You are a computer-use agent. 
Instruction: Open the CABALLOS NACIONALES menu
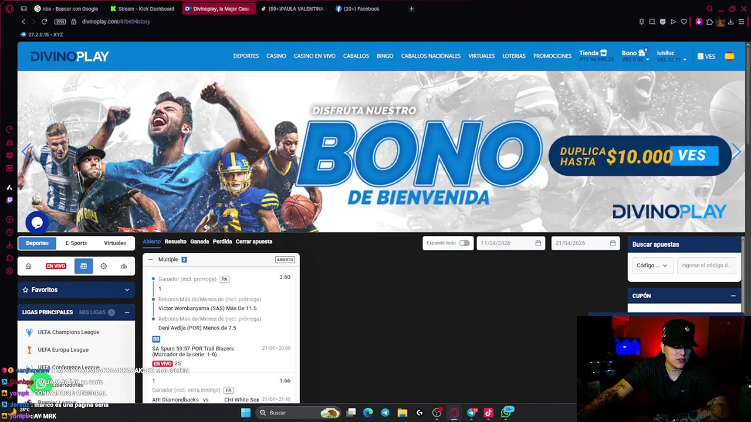[x=431, y=56]
